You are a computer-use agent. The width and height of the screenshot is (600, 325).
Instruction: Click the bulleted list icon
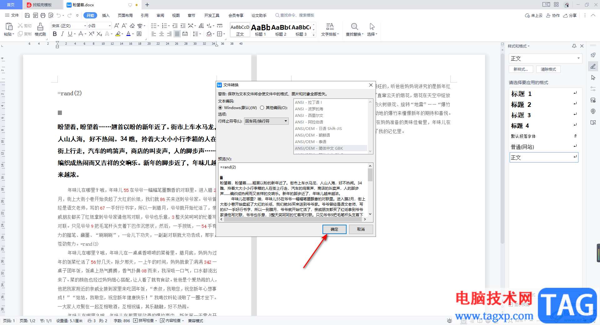pos(153,26)
